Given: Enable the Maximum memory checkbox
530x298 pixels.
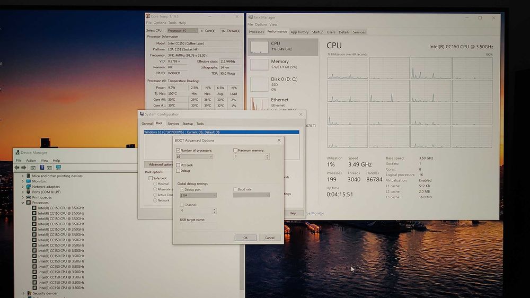Looking at the screenshot, I should point(235,150).
